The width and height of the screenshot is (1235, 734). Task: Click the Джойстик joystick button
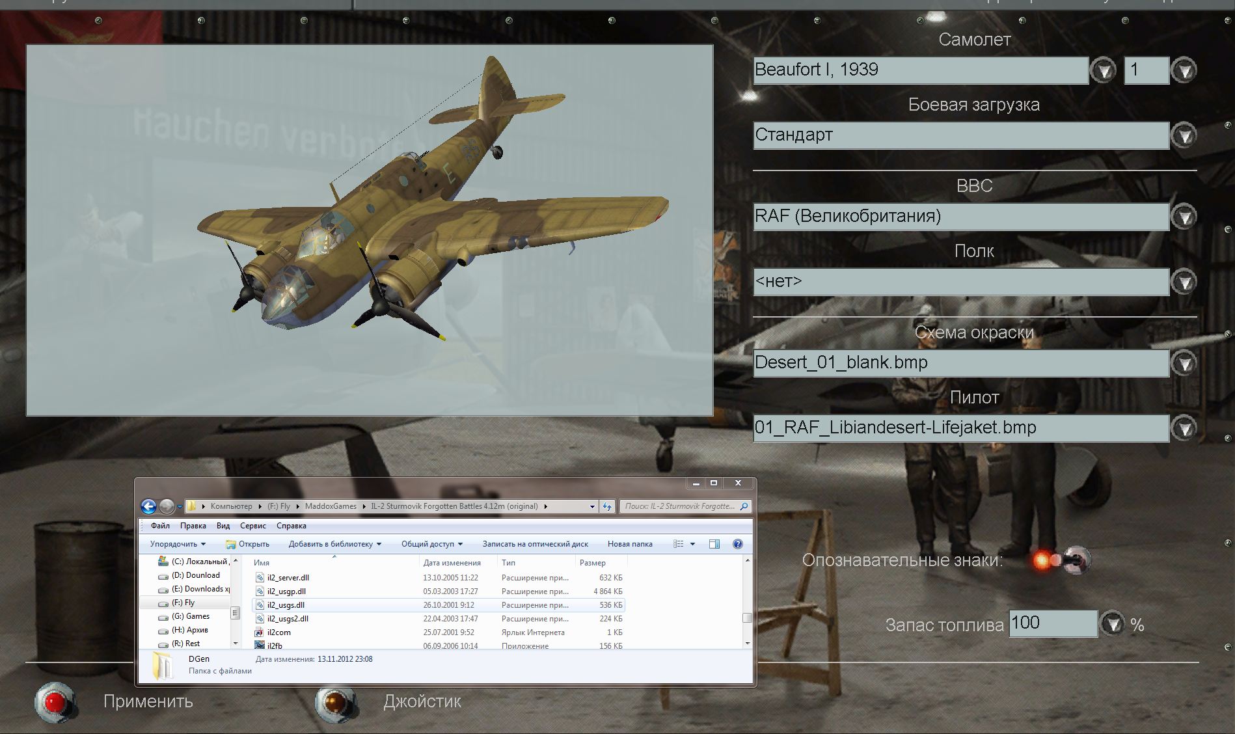tap(336, 701)
